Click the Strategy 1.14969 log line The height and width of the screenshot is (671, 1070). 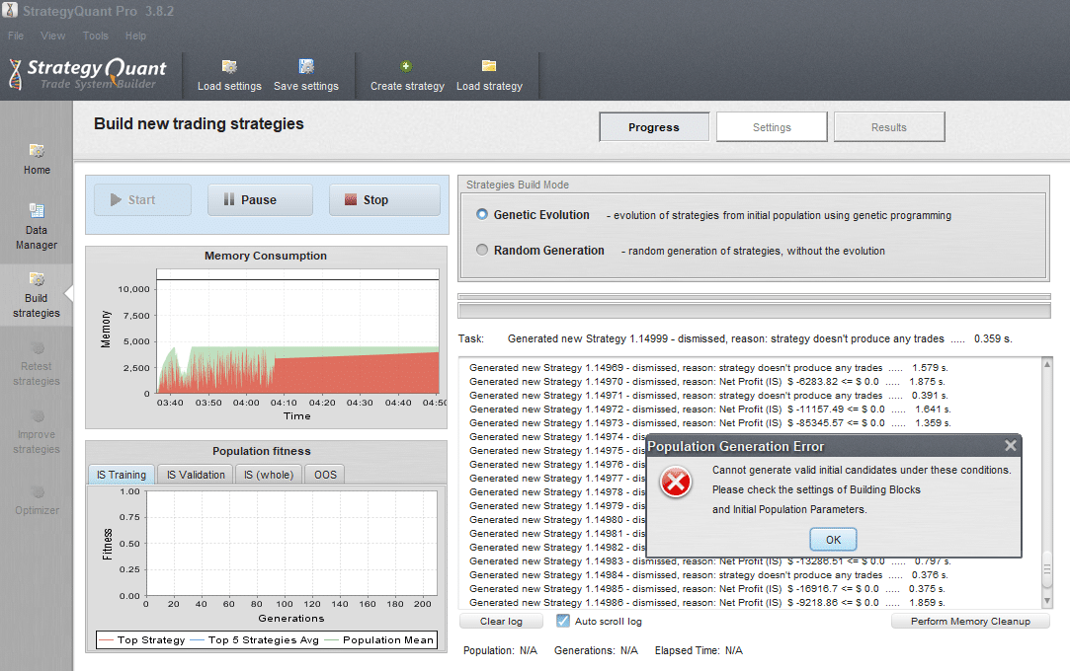(x=708, y=368)
